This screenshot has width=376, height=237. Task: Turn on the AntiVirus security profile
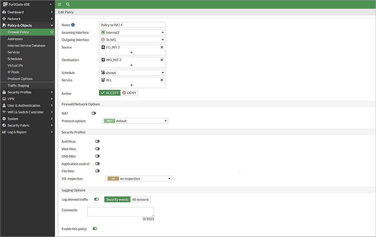[97, 141]
